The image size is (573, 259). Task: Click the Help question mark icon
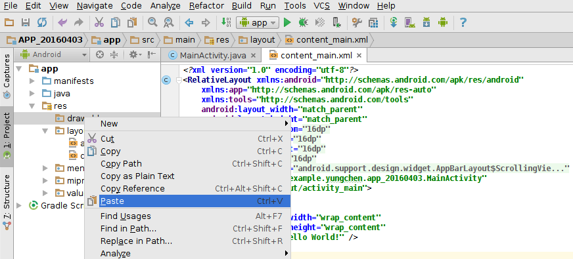(463, 22)
